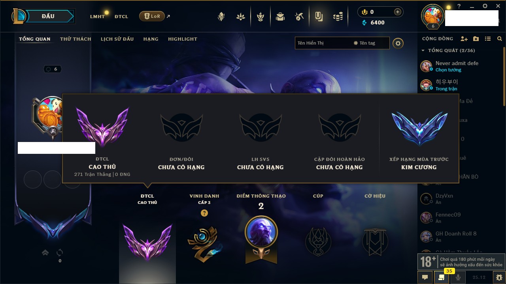Open the chat bubble icon
Viewport: 506px width, 284px height.
[425, 277]
